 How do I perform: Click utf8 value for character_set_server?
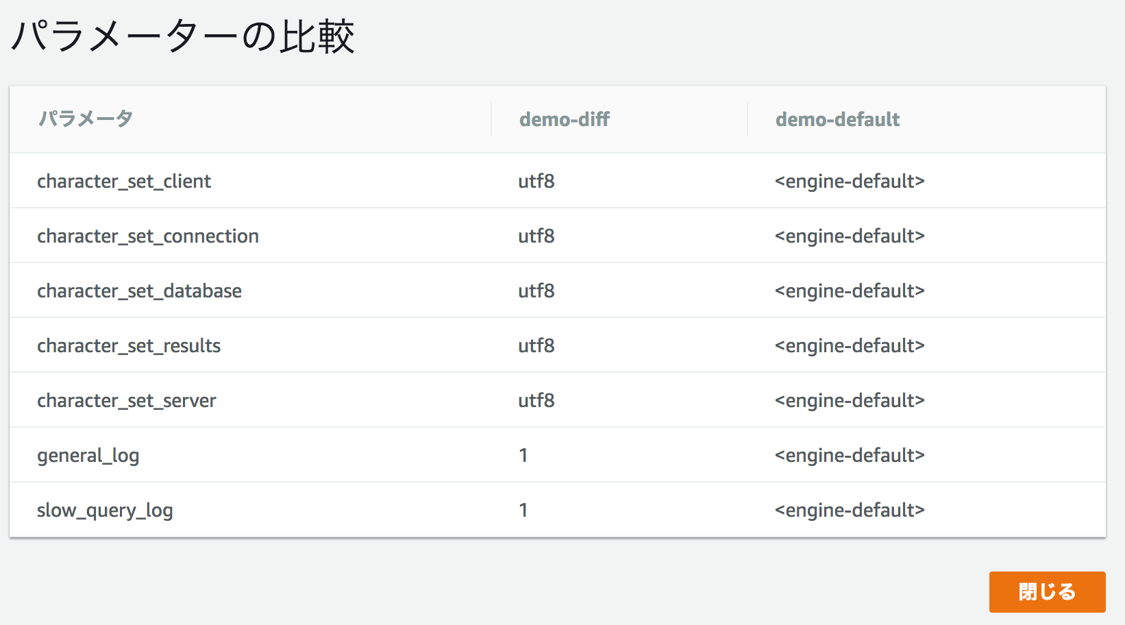pyautogui.click(x=536, y=400)
